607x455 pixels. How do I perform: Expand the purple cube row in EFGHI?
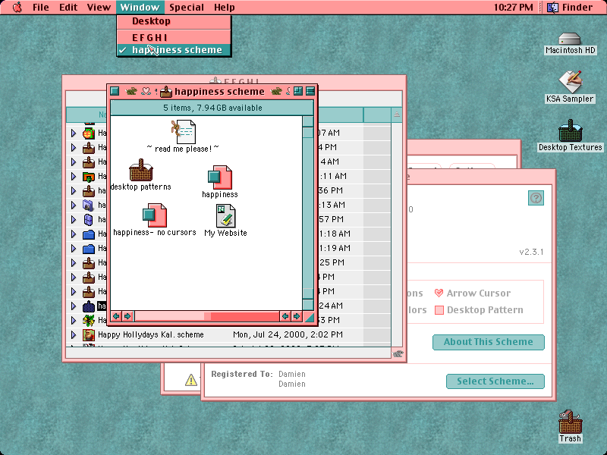pos(74,219)
